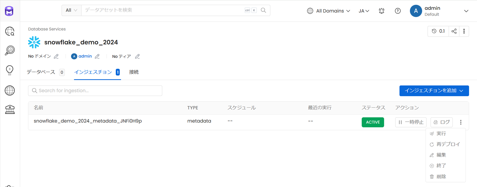477x187 pixels.
Task: Expand the admin profile dropdown arrow
Action: coord(466,11)
